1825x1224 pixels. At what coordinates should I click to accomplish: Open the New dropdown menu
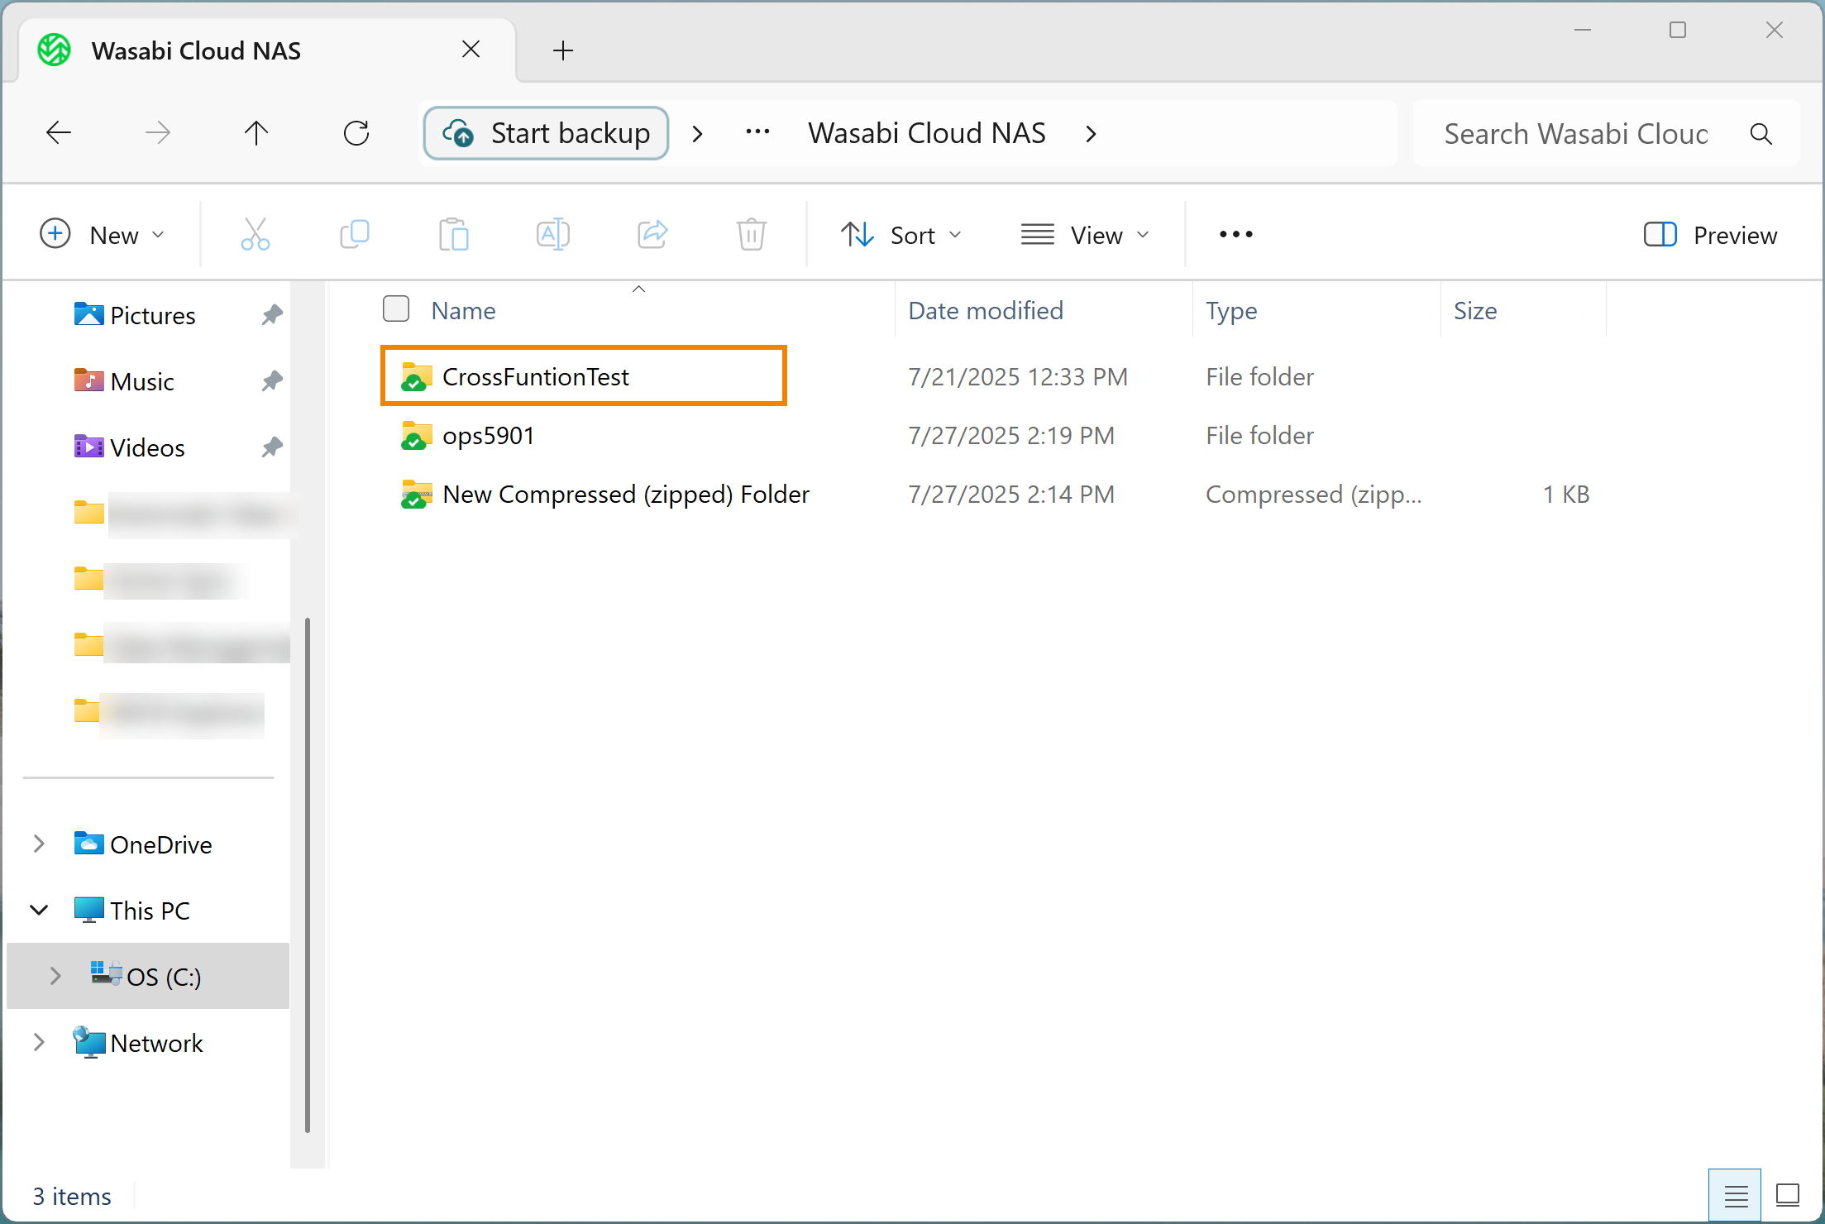(x=103, y=235)
